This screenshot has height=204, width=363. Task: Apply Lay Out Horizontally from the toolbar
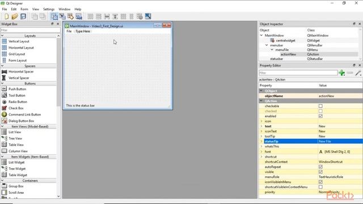pos(90,16)
